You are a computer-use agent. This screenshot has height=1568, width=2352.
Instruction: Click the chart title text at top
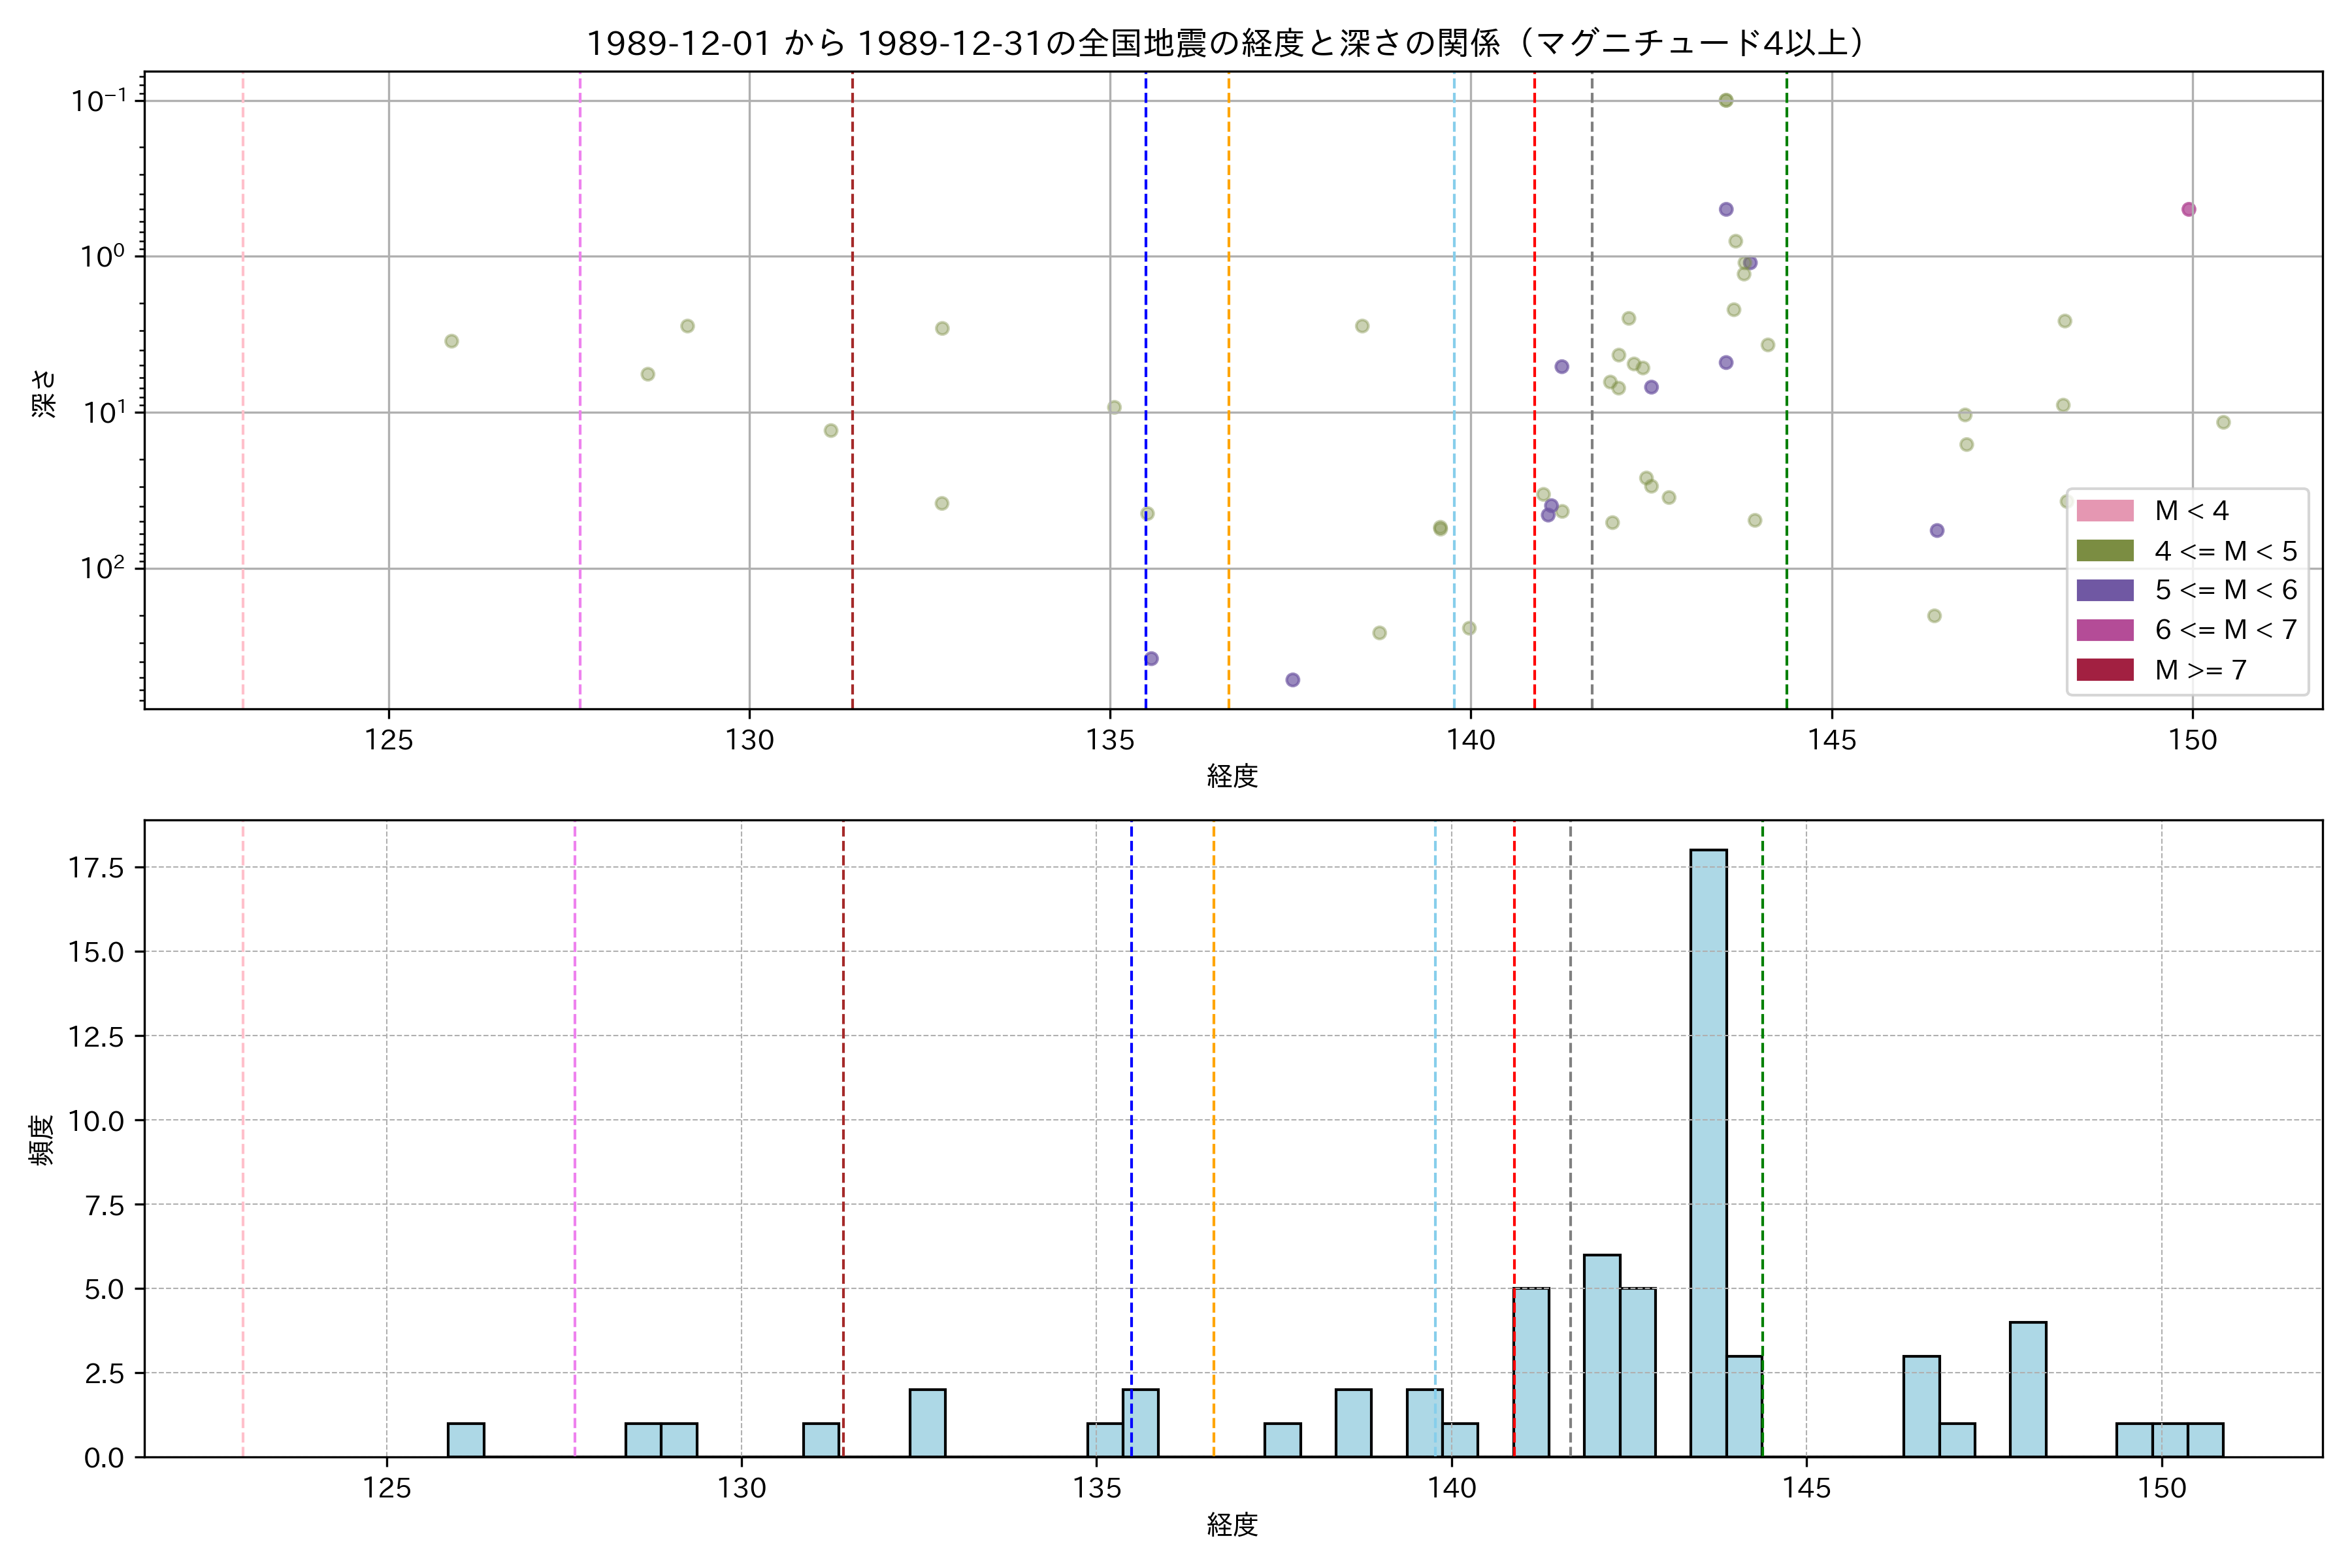[1225, 43]
